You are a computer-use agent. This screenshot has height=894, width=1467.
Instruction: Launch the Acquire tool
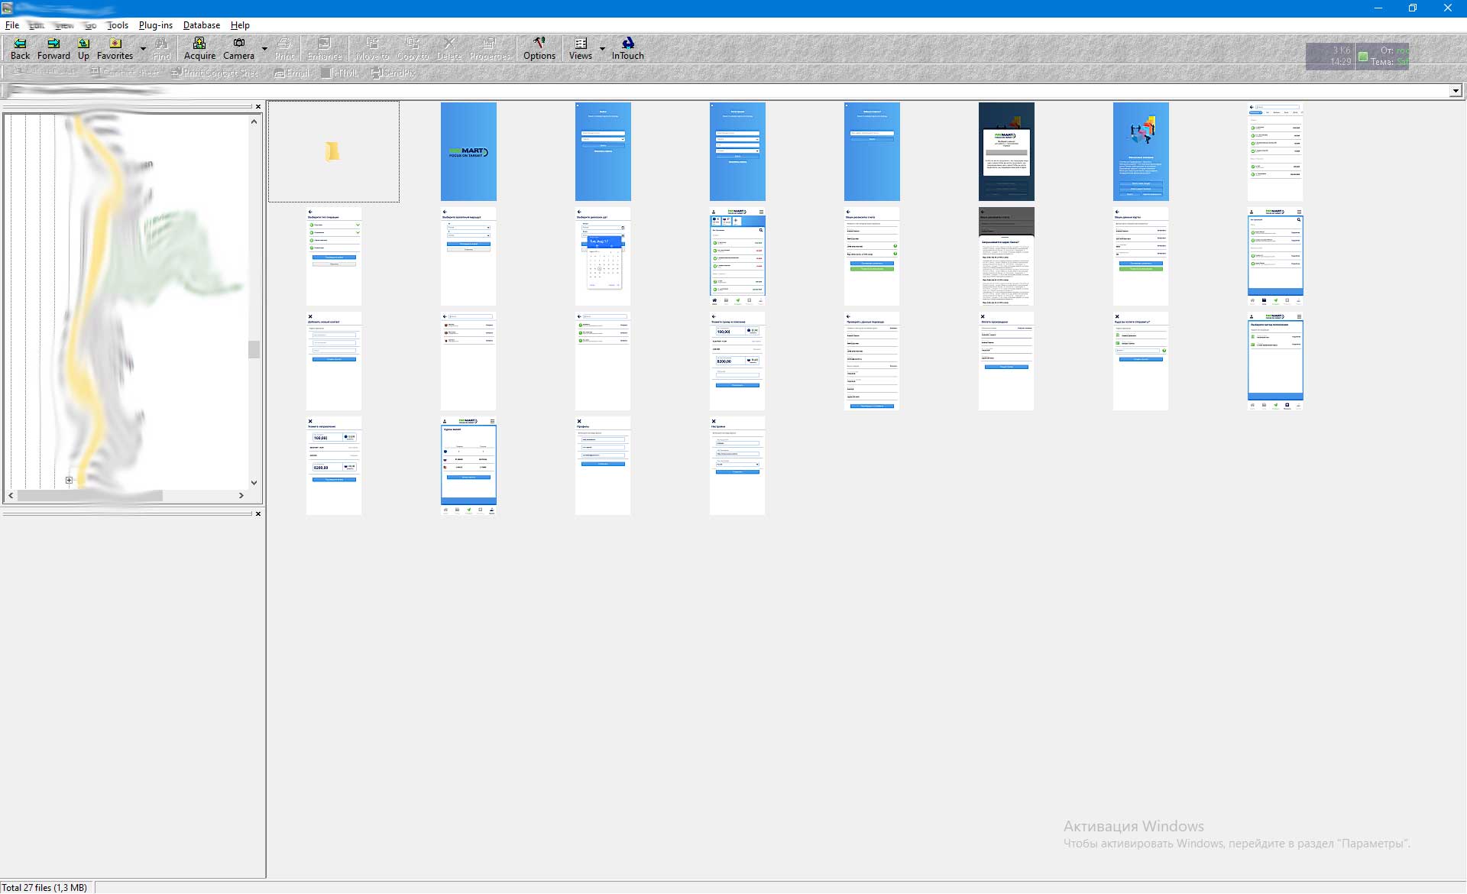(x=199, y=48)
